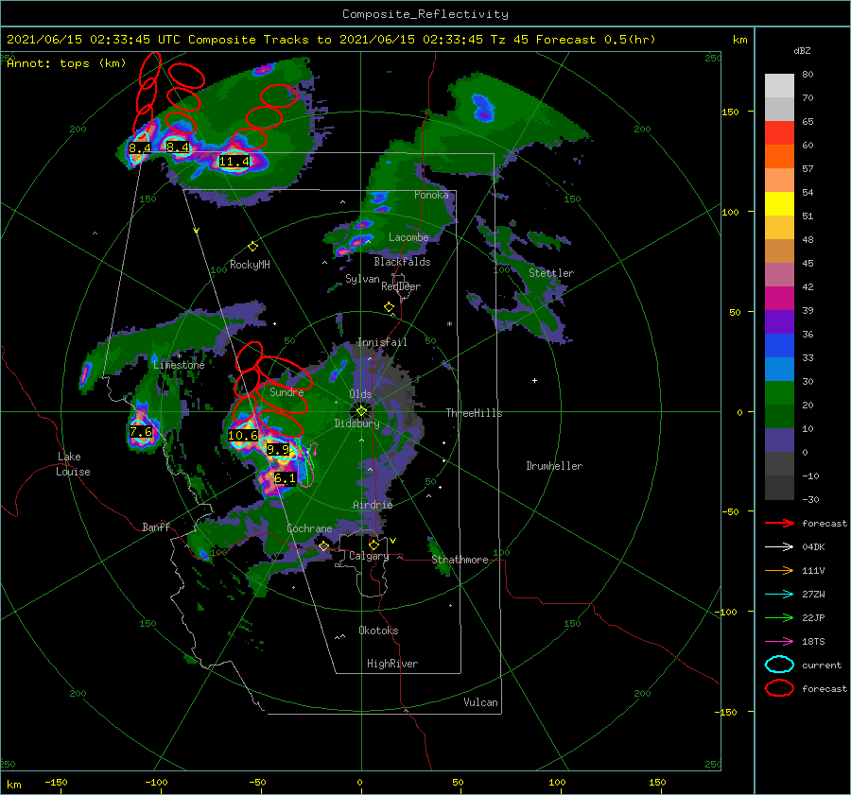The height and width of the screenshot is (795, 851).
Task: Click the red 'forecast' ellipse legend symbol
Action: tap(779, 688)
